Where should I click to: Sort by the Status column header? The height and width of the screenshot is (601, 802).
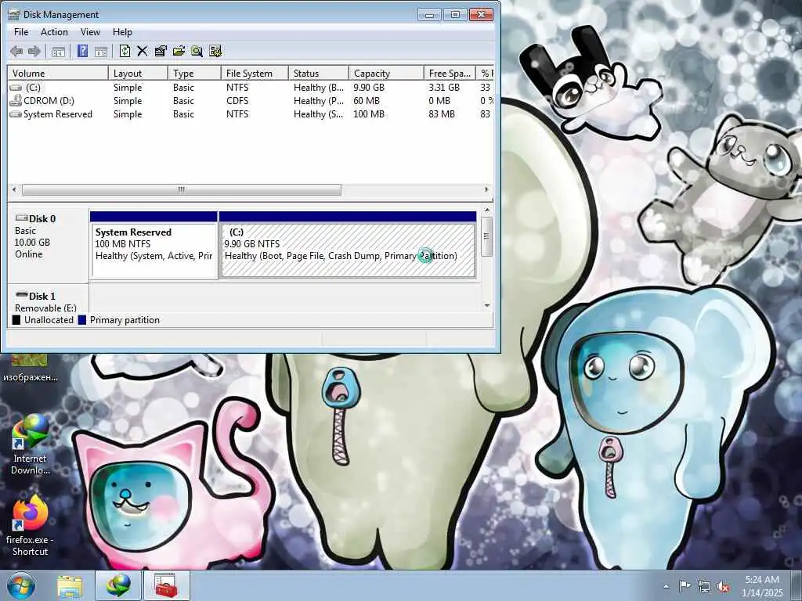[x=318, y=73]
